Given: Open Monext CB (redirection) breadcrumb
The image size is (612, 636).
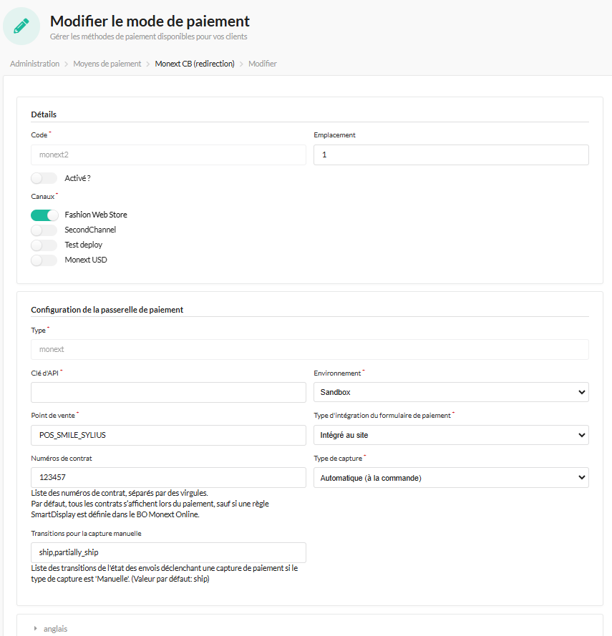Looking at the screenshot, I should coord(195,64).
